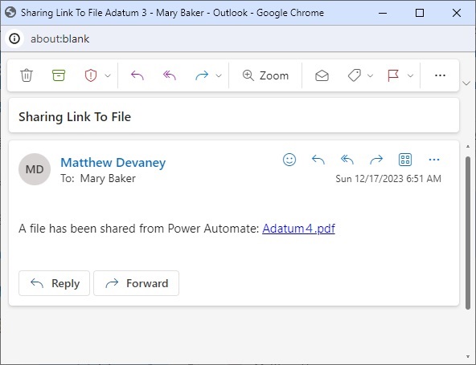Click the Zoom button in toolbar
Image resolution: width=476 pixels, height=365 pixels.
pos(265,75)
